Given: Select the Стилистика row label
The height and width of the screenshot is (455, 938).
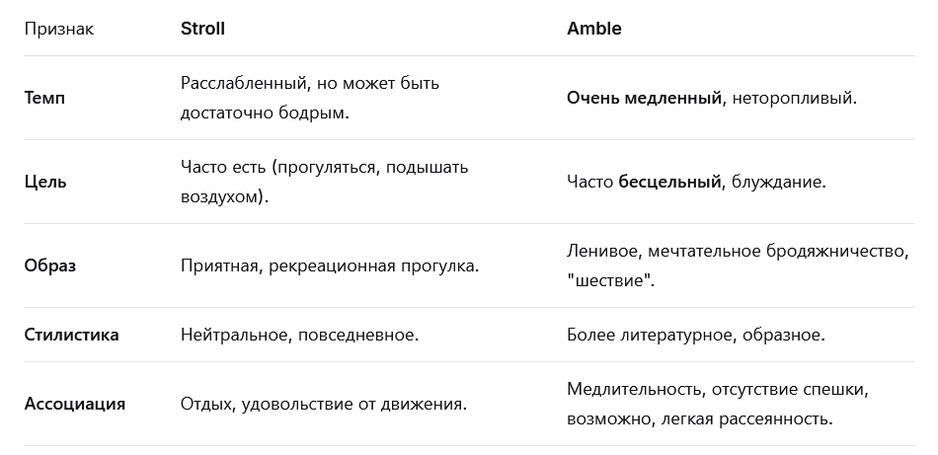Looking at the screenshot, I should pos(71,335).
